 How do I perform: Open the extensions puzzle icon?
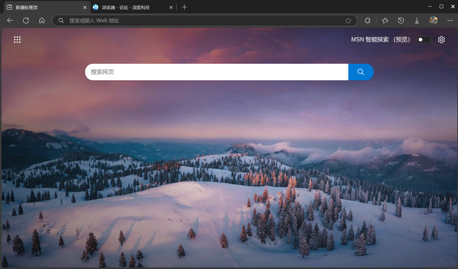tap(367, 21)
